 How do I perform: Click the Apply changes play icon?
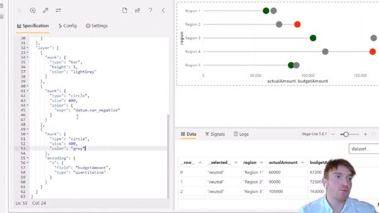pos(20,11)
